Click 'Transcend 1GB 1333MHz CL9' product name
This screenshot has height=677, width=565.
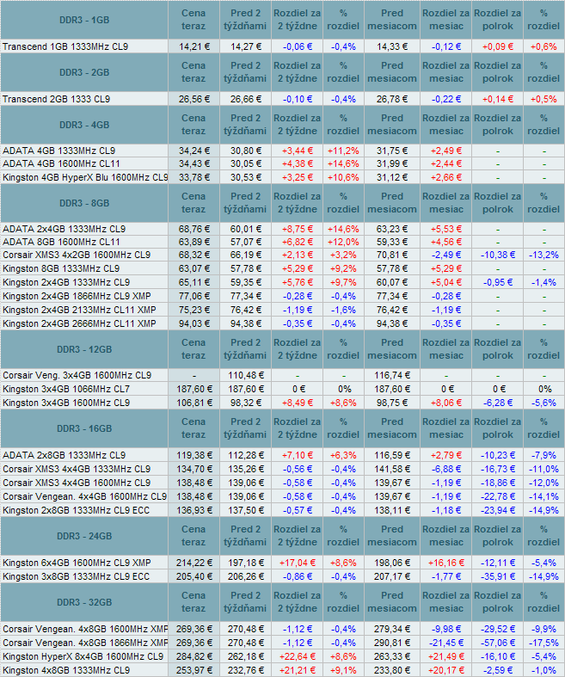point(65,46)
